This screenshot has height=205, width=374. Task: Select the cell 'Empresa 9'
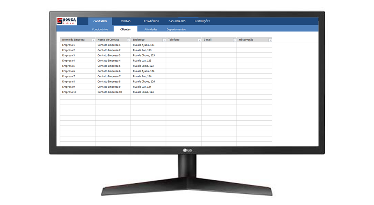coord(78,87)
